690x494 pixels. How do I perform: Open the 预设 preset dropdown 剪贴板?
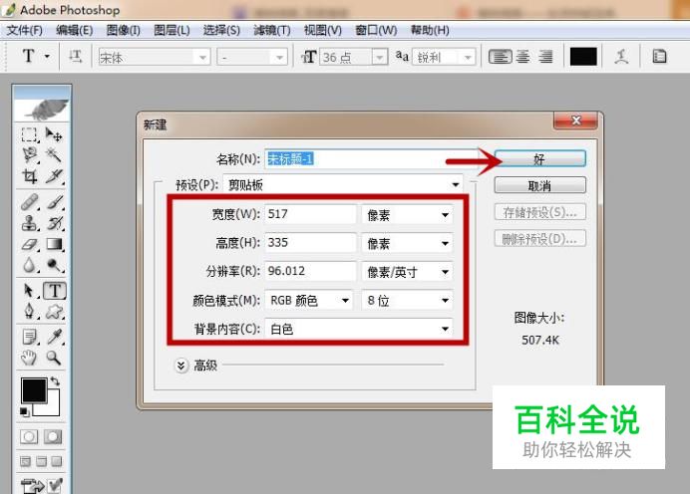[343, 184]
